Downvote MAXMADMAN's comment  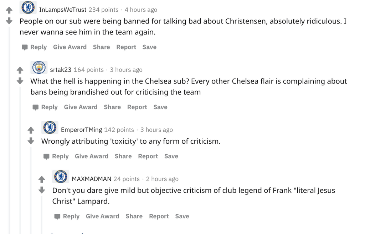pos(42,190)
